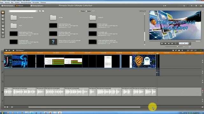204x114 pixels.
Task: Toggle loop playback in the player
Action: pos(176,44)
